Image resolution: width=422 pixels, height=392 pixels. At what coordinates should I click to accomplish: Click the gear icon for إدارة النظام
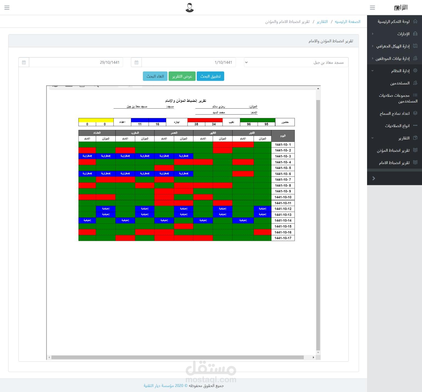point(415,71)
